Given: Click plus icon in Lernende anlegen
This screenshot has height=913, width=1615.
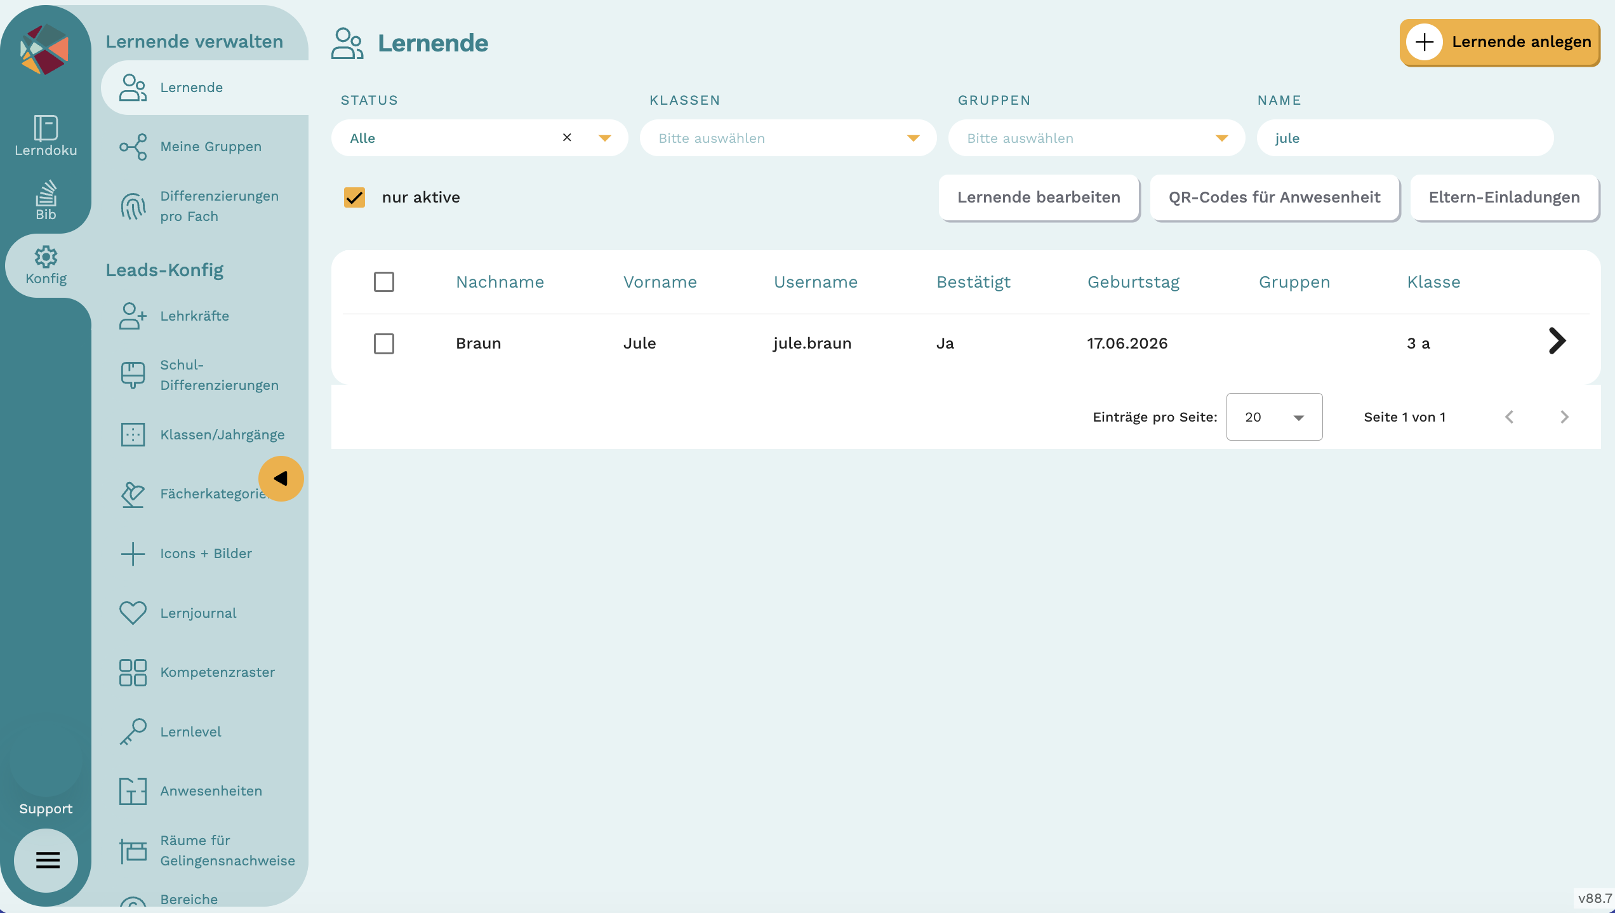Looking at the screenshot, I should pos(1425,42).
